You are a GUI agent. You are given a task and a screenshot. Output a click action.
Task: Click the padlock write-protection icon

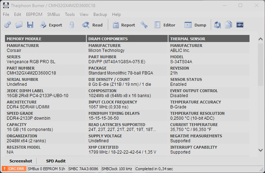(72, 25)
